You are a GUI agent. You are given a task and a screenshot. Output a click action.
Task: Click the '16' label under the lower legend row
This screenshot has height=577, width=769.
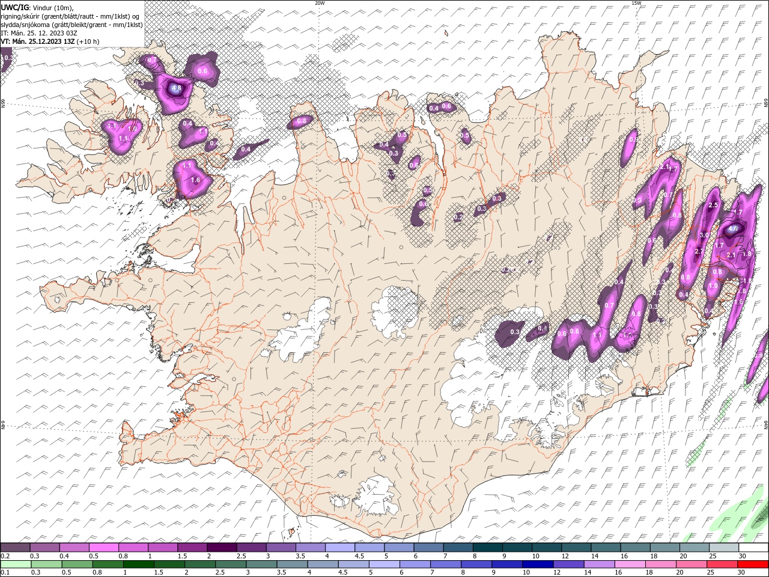(x=618, y=572)
